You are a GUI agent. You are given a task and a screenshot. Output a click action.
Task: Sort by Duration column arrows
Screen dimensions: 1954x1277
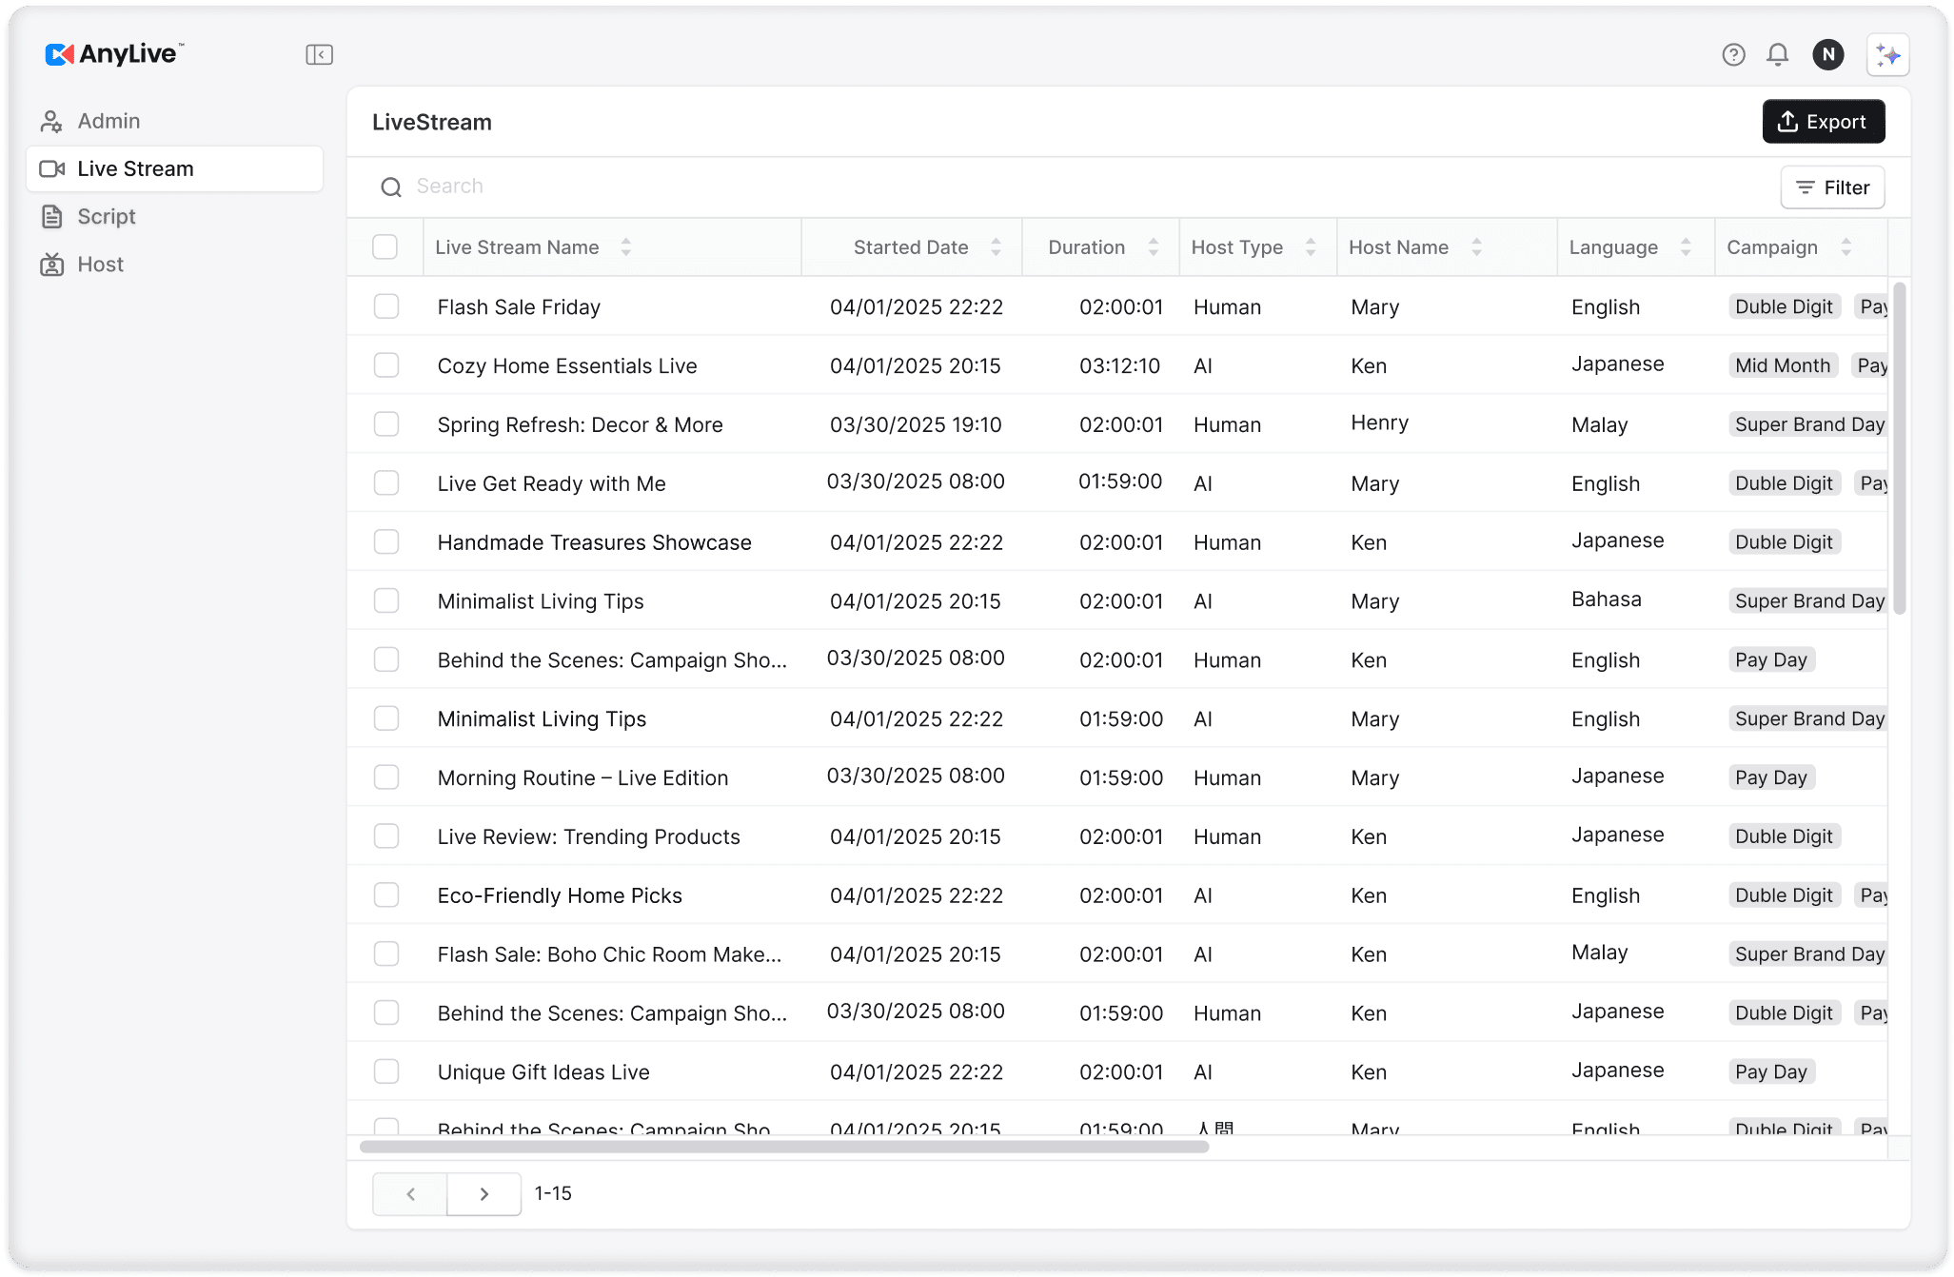1153,247
